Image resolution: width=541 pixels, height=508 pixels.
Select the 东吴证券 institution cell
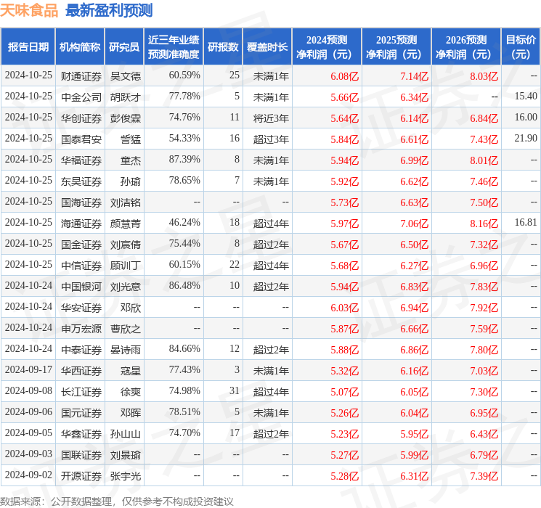pyautogui.click(x=81, y=181)
